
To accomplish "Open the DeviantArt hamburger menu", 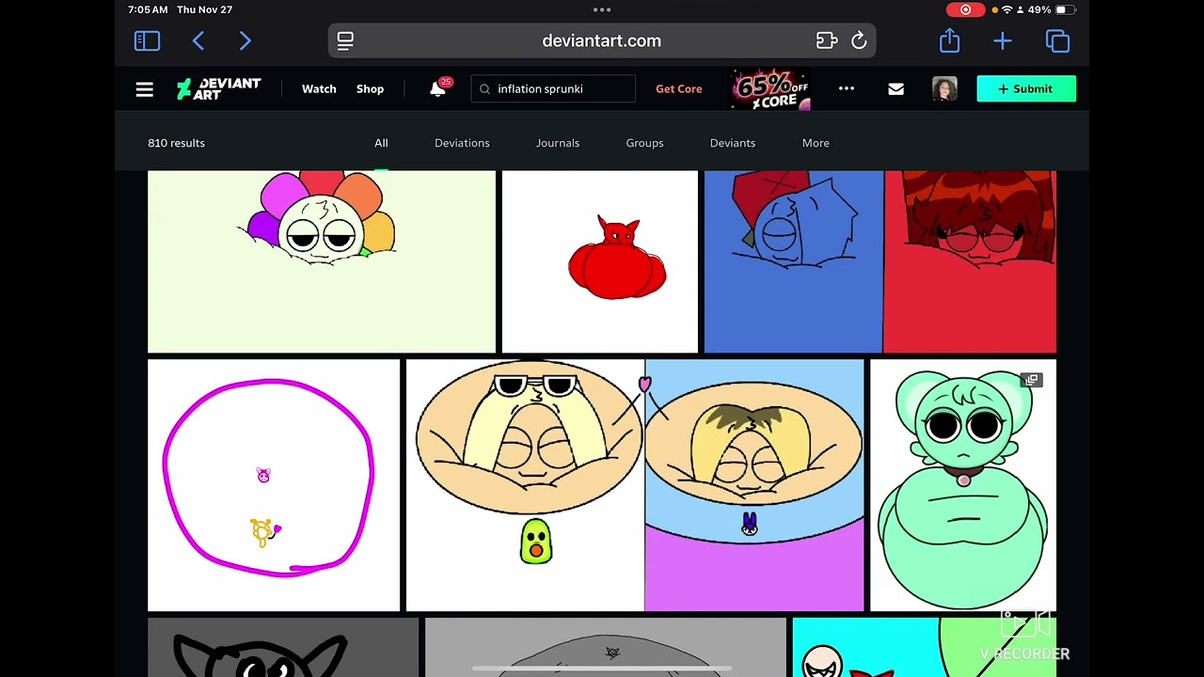I will tap(144, 89).
